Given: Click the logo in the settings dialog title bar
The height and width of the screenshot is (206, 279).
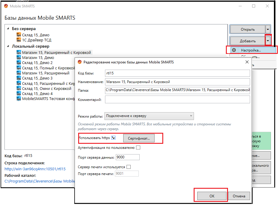Looking at the screenshot, I should 80,62.
